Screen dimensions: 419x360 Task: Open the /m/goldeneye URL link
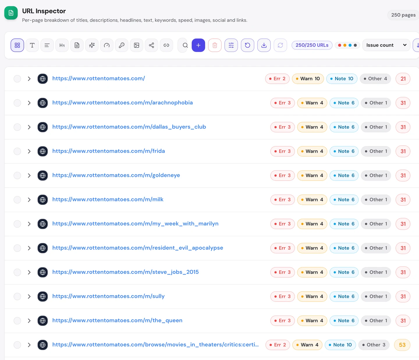116,175
